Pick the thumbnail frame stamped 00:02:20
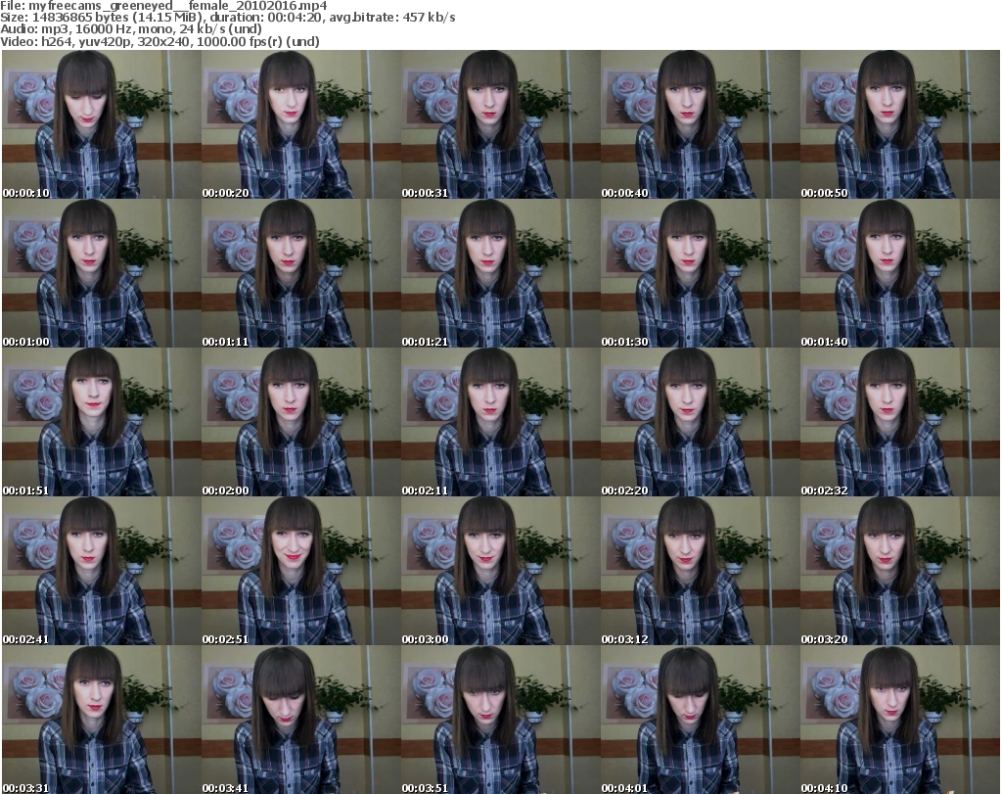The height and width of the screenshot is (794, 1002). tap(700, 422)
